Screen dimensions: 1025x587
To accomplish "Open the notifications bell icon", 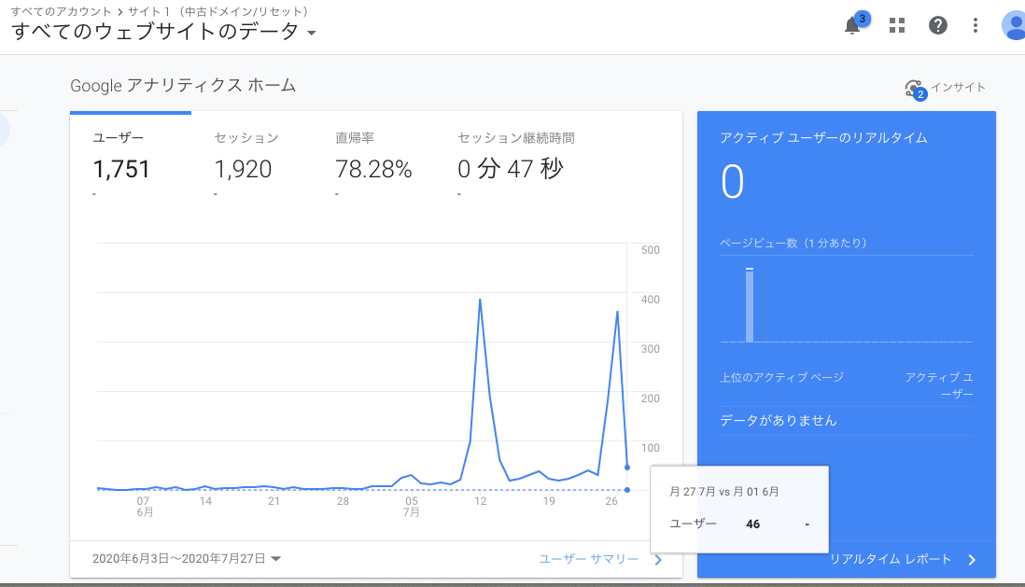I will coord(852,26).
